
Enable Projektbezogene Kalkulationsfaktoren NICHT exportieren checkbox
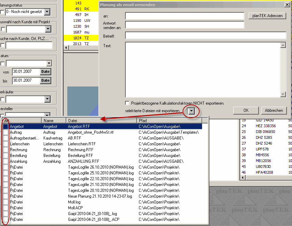pos(127,103)
